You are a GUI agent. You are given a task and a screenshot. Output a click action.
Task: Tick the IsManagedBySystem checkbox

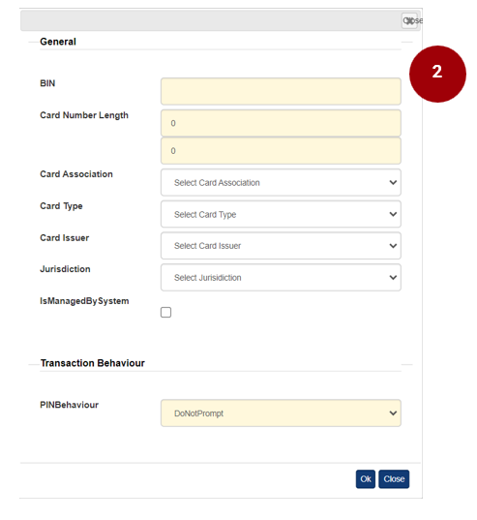pyautogui.click(x=165, y=312)
